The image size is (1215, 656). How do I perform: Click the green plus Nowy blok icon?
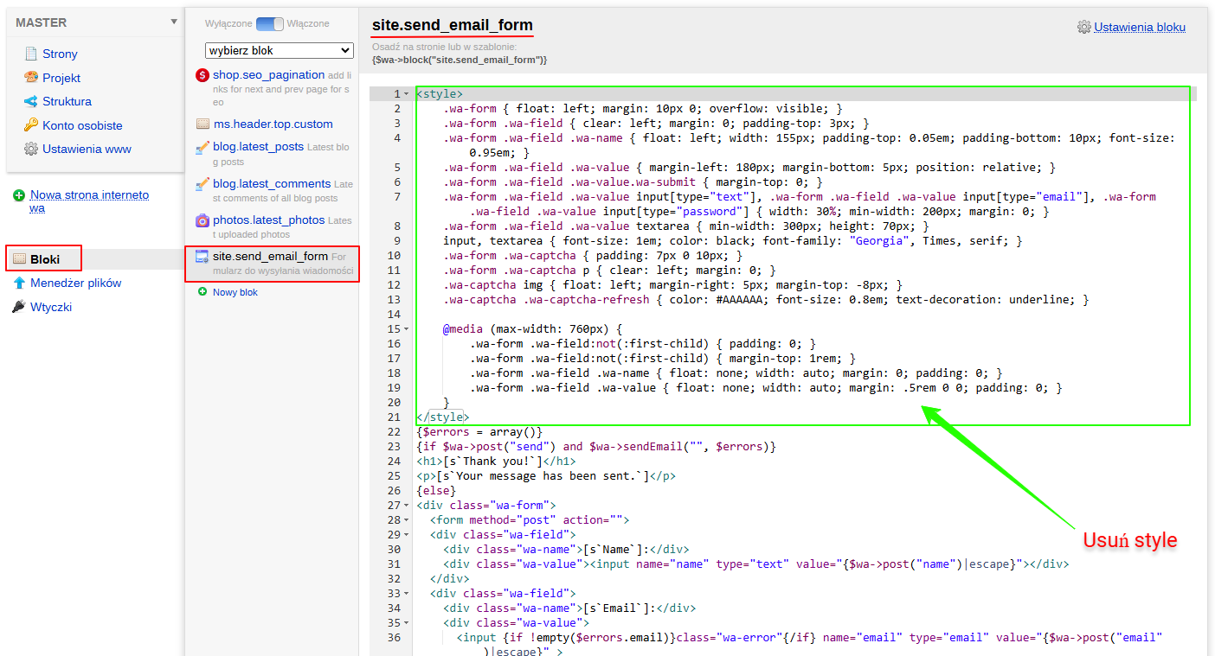click(202, 292)
